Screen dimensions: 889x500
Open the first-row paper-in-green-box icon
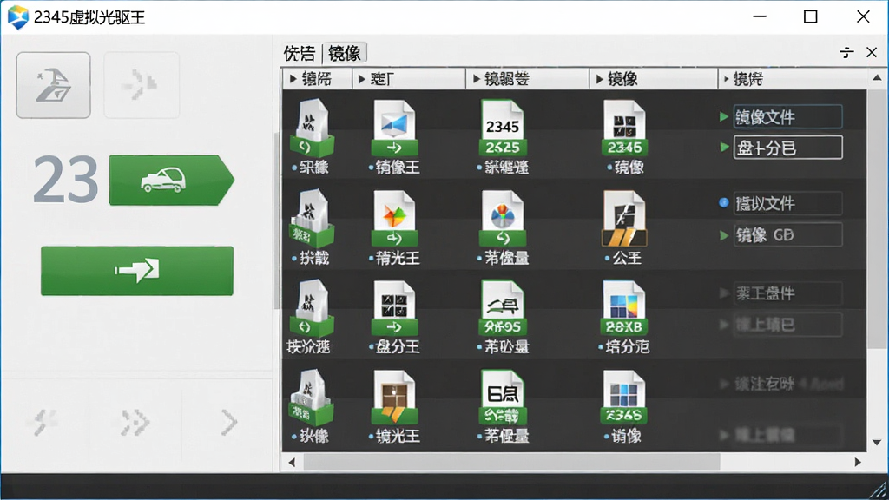(x=312, y=128)
